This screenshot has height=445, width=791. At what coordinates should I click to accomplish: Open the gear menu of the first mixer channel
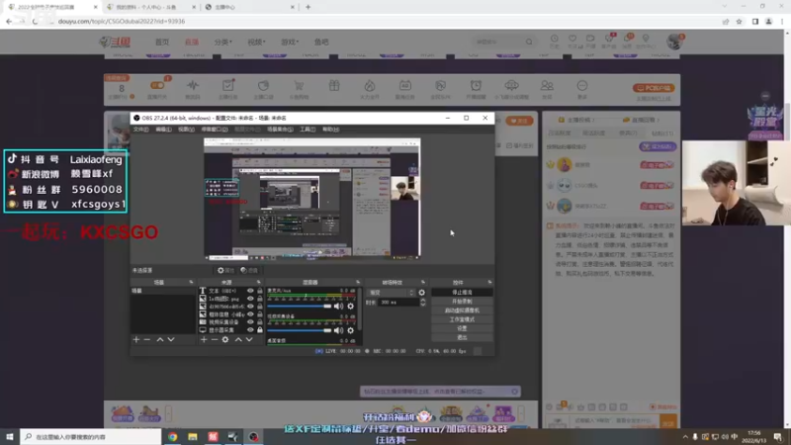tap(351, 307)
